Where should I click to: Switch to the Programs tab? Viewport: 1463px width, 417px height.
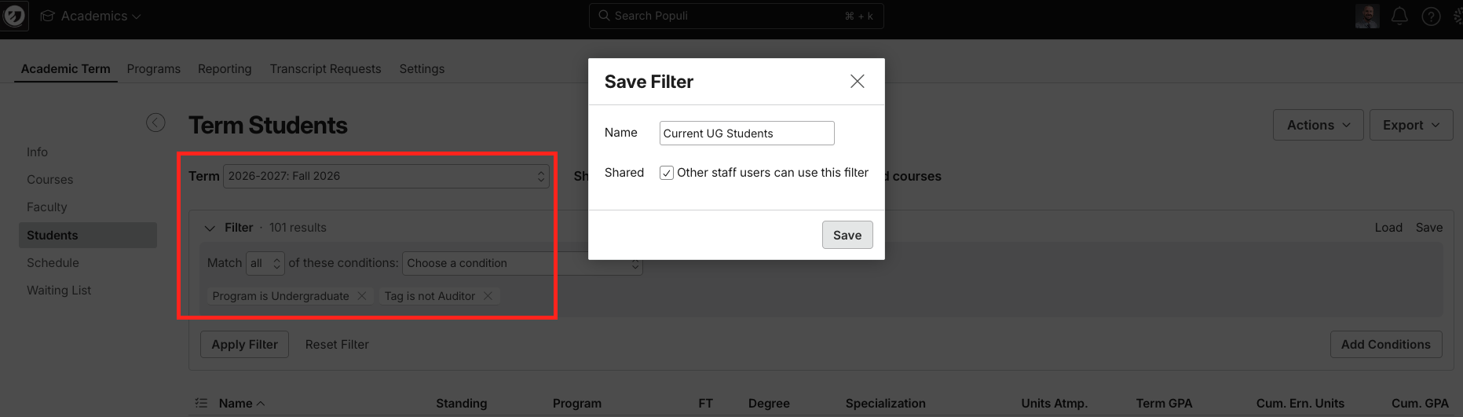(154, 69)
